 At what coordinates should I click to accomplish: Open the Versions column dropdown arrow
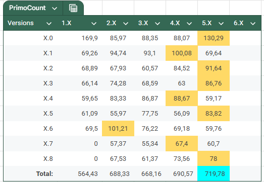tap(49, 24)
